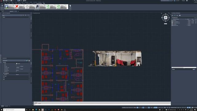Click Select Objects icon in Properties panel

28,61
